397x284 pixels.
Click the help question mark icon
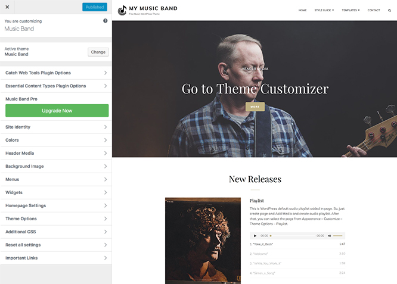point(106,21)
